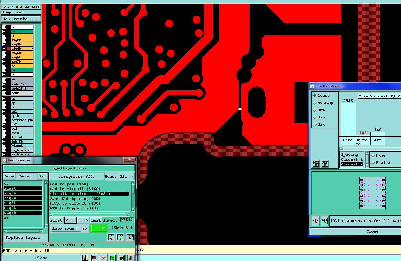Open the Sv green severity dropdown

coord(99,228)
